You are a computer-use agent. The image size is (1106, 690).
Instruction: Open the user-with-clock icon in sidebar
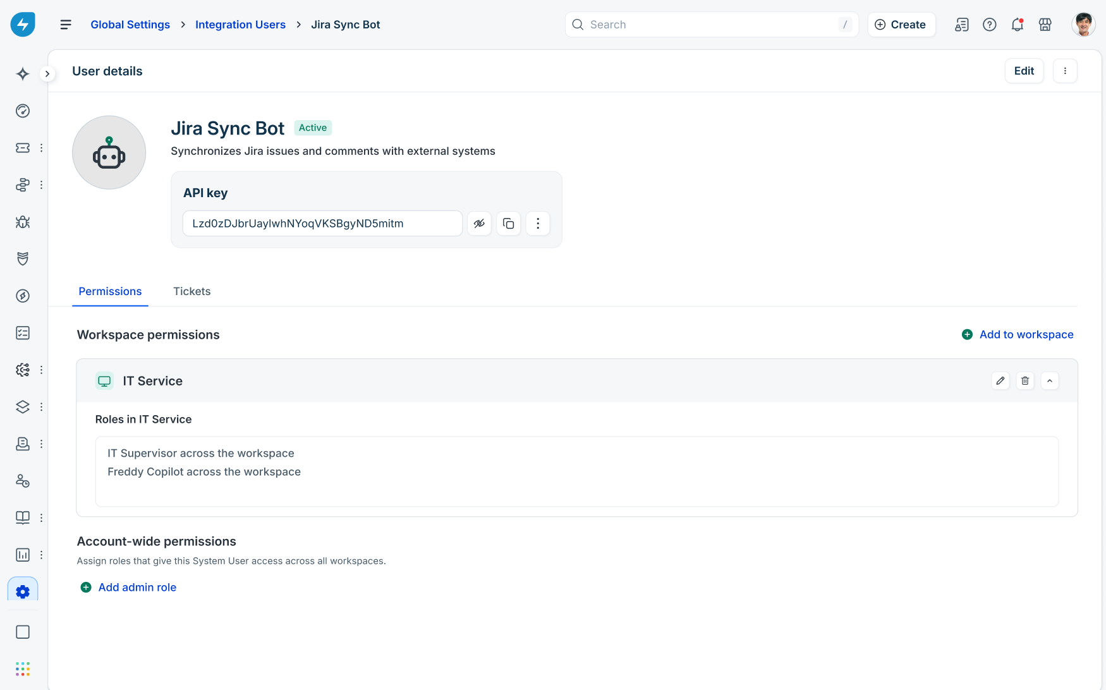click(x=23, y=481)
